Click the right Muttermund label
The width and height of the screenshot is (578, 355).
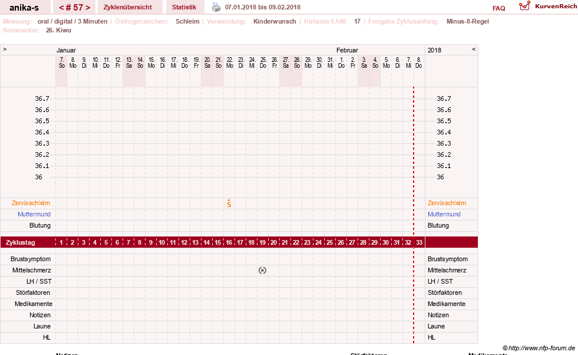click(x=444, y=214)
